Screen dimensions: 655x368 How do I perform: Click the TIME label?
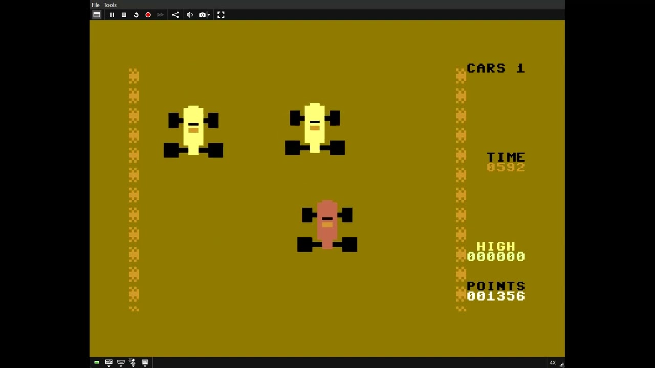click(x=506, y=157)
